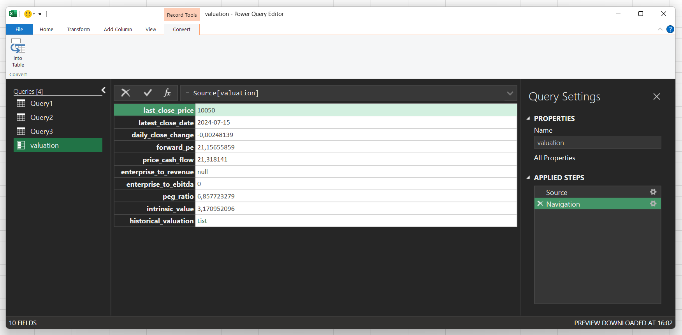Collapse the ribbon with the caret

click(x=660, y=29)
